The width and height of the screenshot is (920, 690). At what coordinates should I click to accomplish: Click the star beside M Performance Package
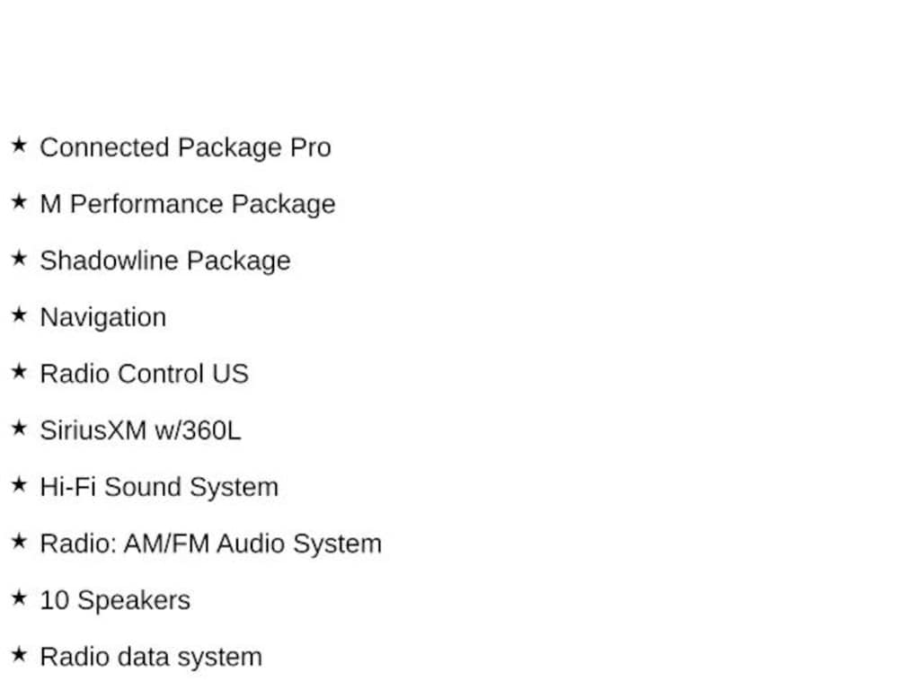[x=19, y=201]
